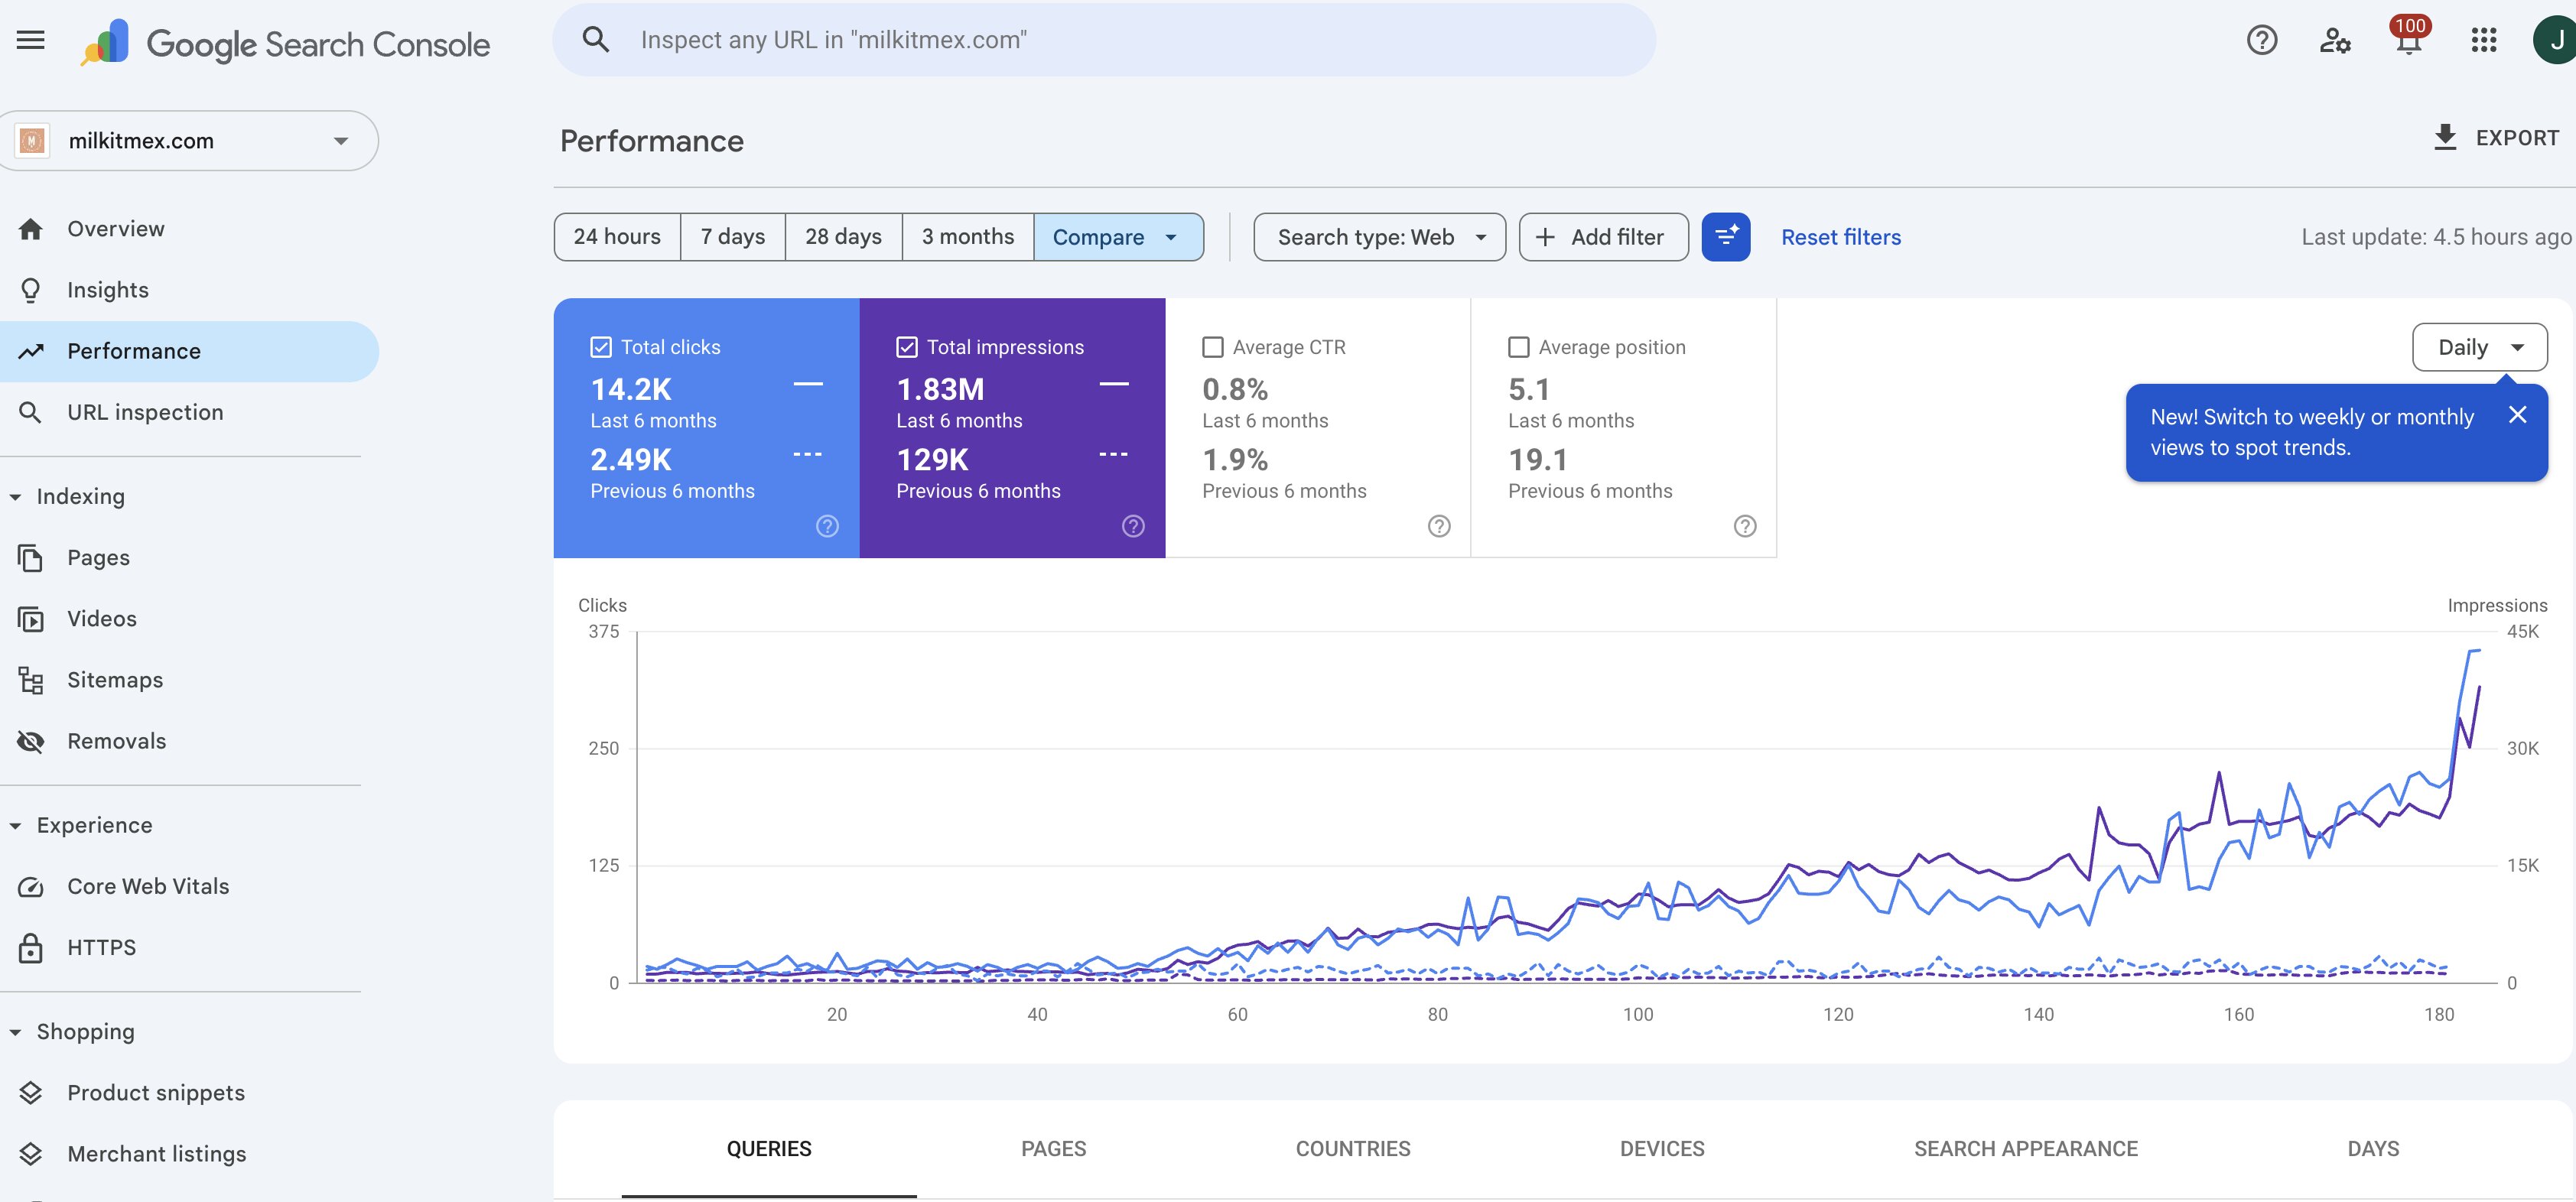Open the Daily granularity dropdown

[x=2479, y=347]
